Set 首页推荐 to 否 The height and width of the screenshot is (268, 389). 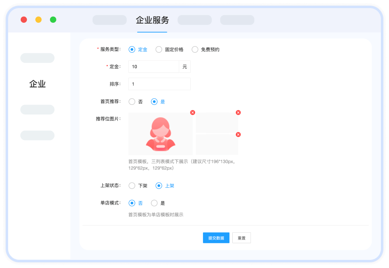(132, 102)
